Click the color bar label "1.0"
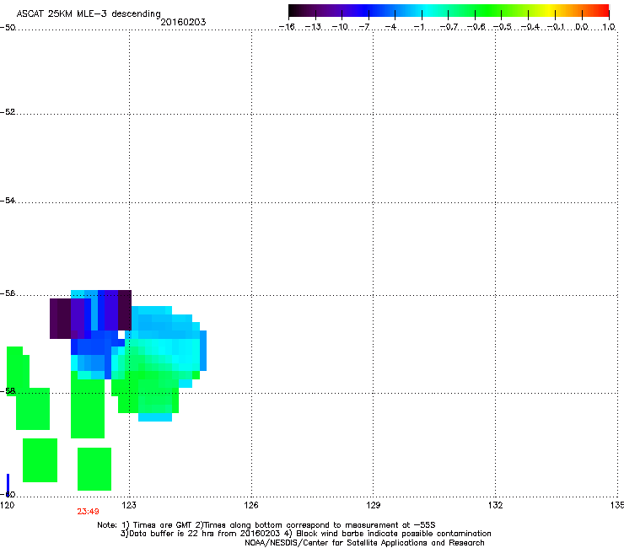Image resolution: width=624 pixels, height=548 pixels. point(609,27)
